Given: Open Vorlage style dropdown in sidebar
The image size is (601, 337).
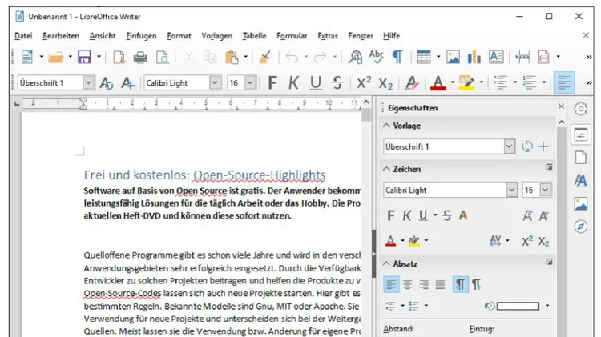Looking at the screenshot, I should (509, 146).
